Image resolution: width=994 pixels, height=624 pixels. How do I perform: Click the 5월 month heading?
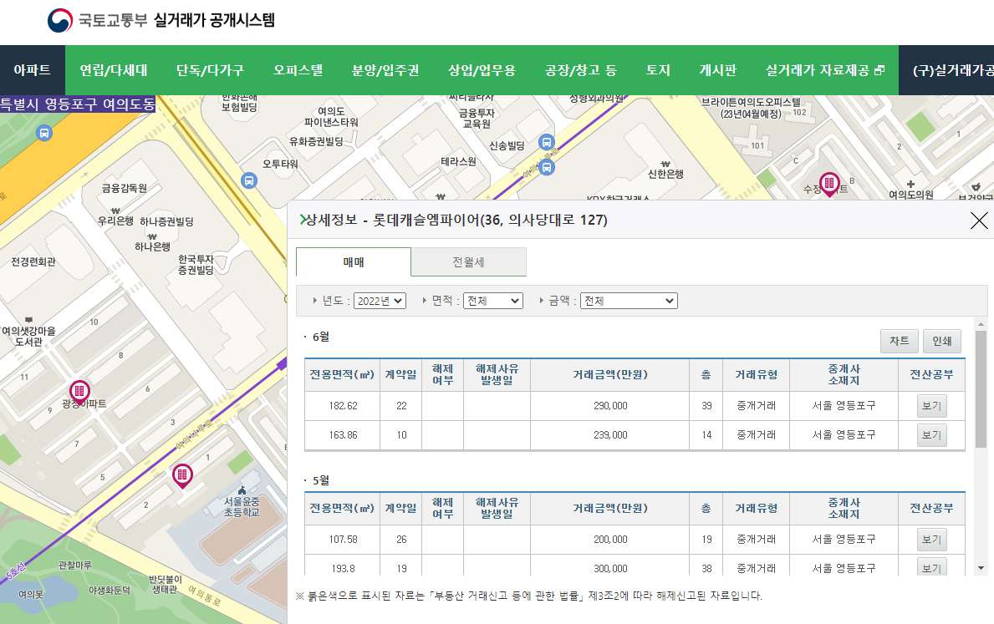pos(321,480)
